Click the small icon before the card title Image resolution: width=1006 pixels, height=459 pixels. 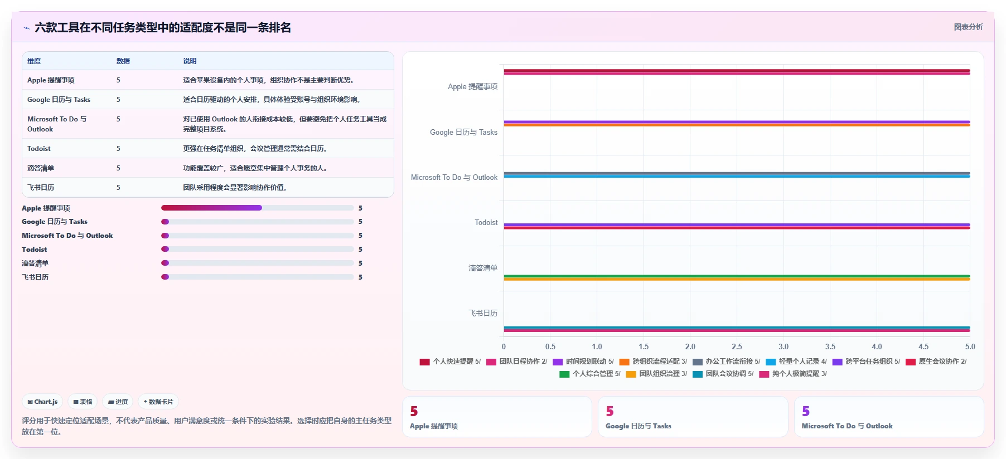(x=26, y=28)
